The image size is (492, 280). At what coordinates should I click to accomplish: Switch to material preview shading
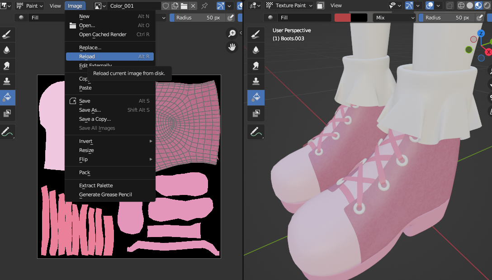point(478,5)
